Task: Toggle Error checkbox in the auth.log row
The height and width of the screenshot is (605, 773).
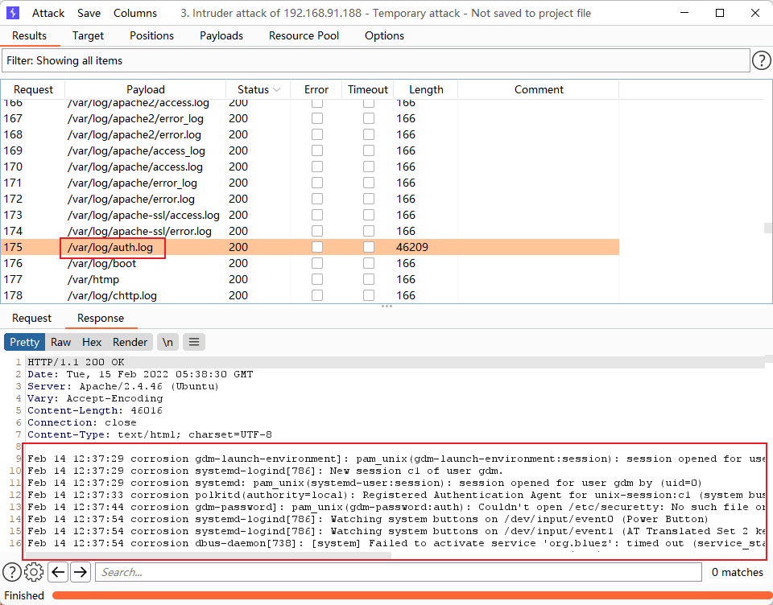Action: click(x=317, y=247)
